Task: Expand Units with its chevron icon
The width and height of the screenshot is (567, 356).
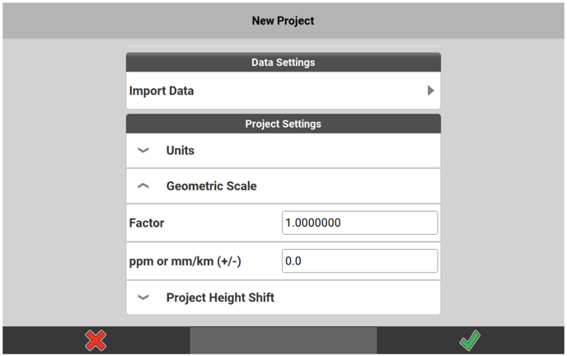Action: (143, 151)
